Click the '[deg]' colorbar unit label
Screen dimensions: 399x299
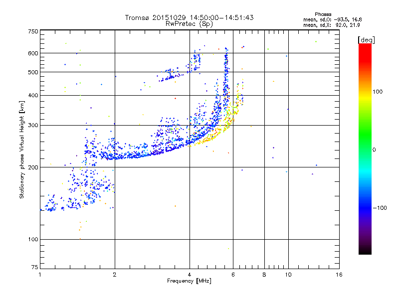(366, 40)
